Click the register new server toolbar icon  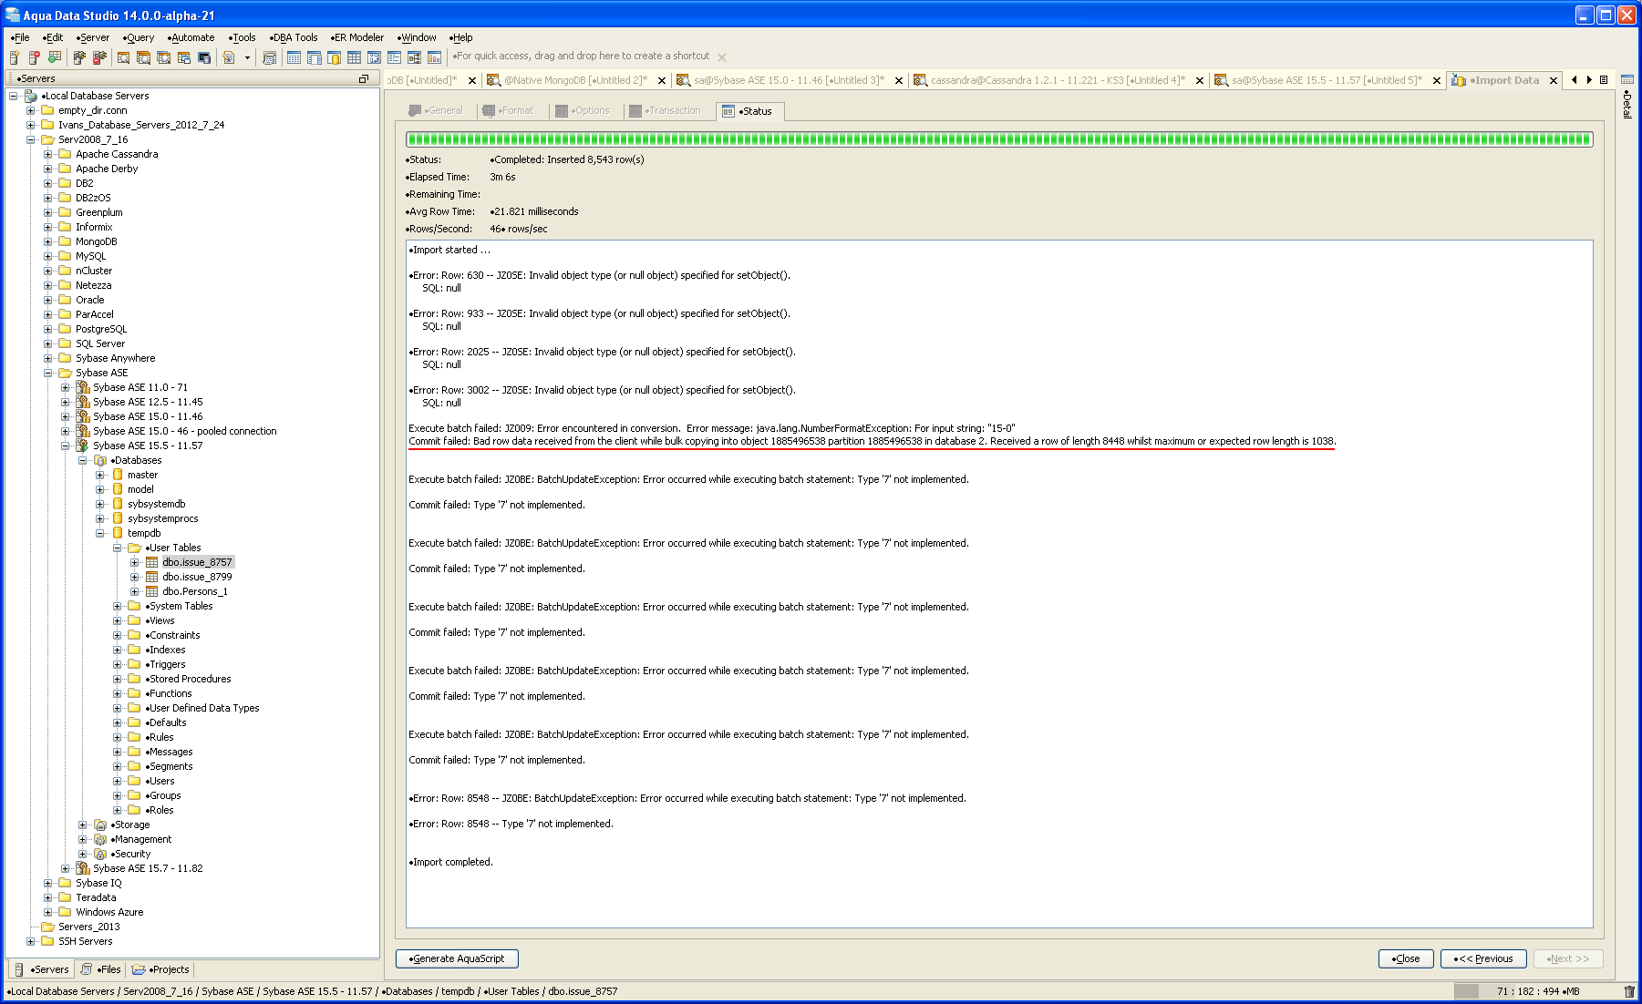[x=15, y=57]
